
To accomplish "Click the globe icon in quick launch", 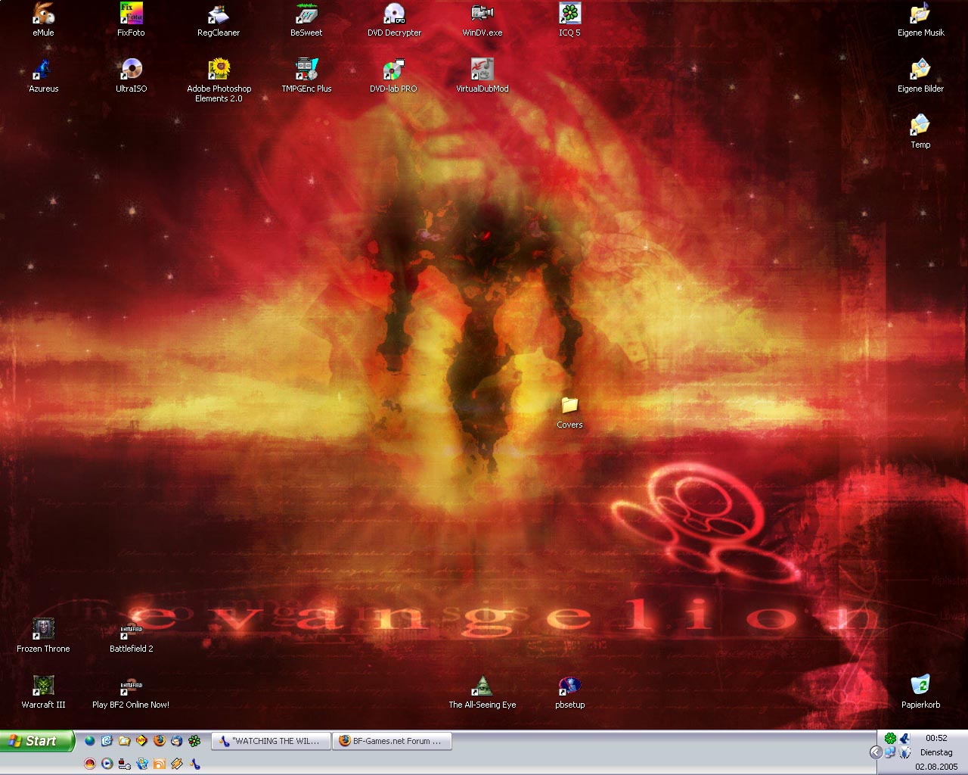I will point(90,740).
